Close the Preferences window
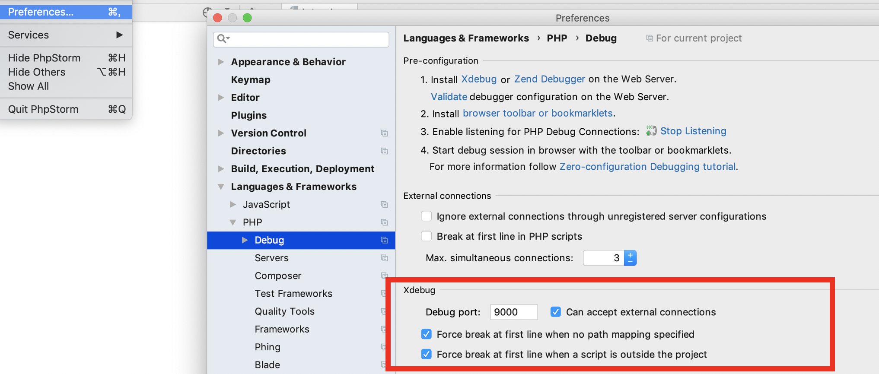 point(218,18)
